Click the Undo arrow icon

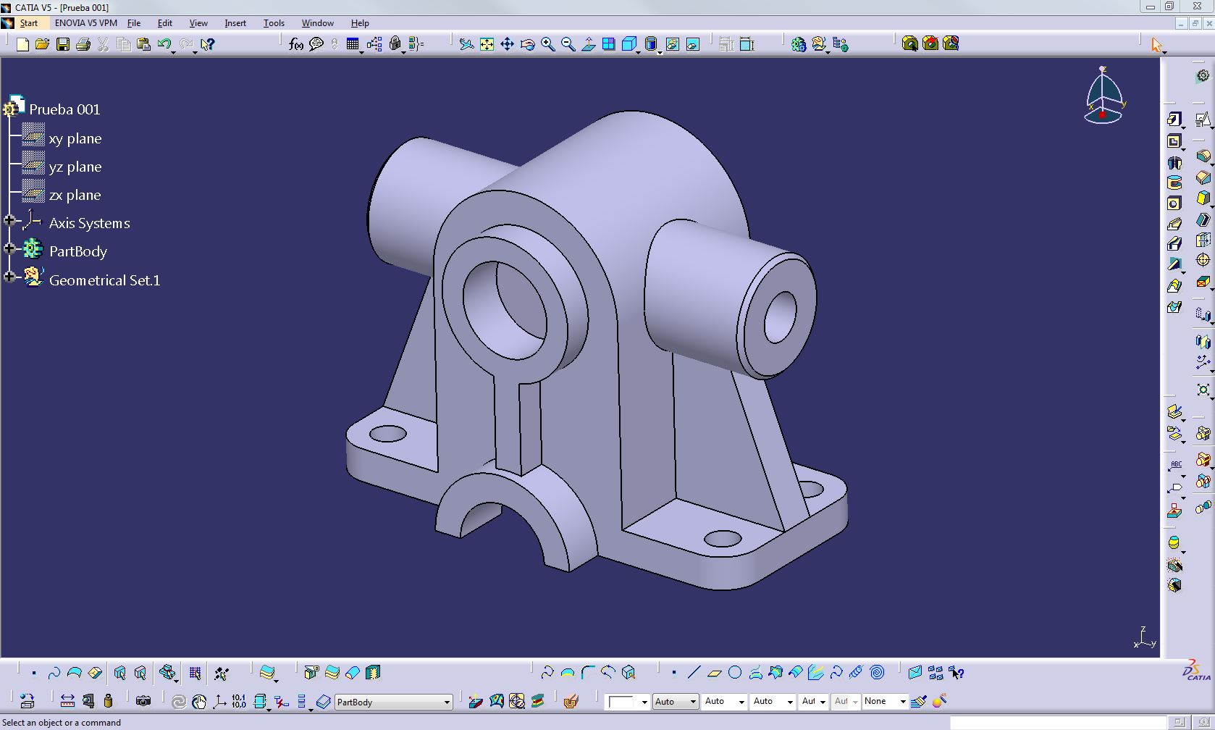pos(164,44)
